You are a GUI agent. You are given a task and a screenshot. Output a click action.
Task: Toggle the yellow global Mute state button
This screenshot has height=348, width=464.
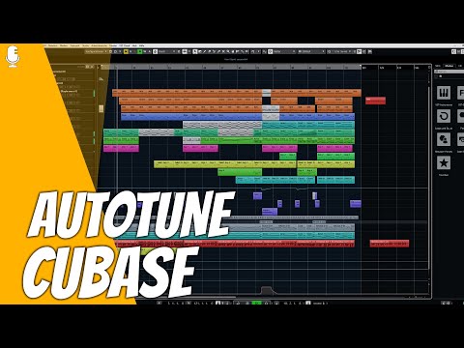point(126,51)
